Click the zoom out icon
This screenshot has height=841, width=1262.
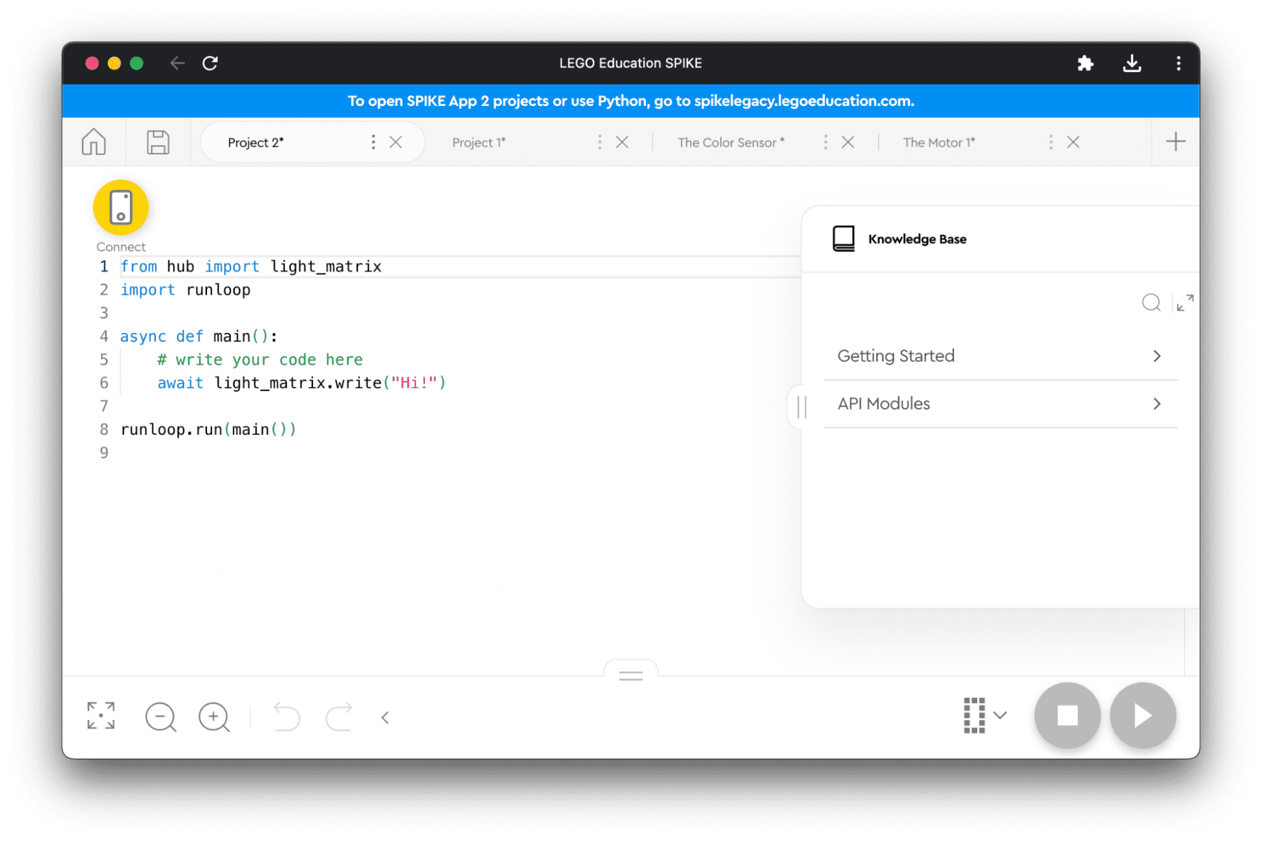click(162, 715)
